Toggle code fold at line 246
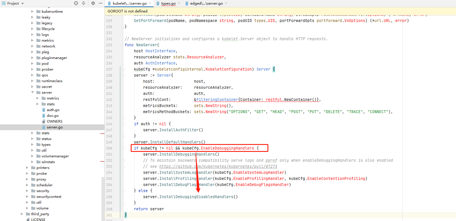 click(123, 124)
